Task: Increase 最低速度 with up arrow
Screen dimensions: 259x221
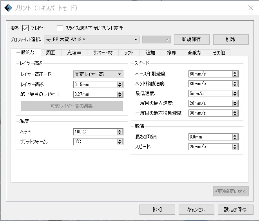Action: [235, 92]
